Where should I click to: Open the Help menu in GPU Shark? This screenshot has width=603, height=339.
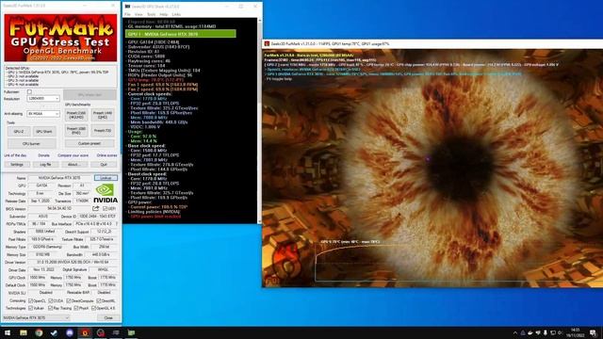click(164, 14)
